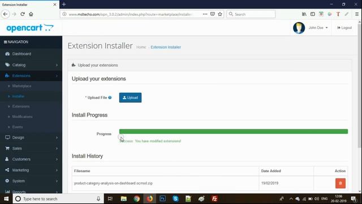
Task: Close the Extension Installer tab
Action: tap(55, 5)
